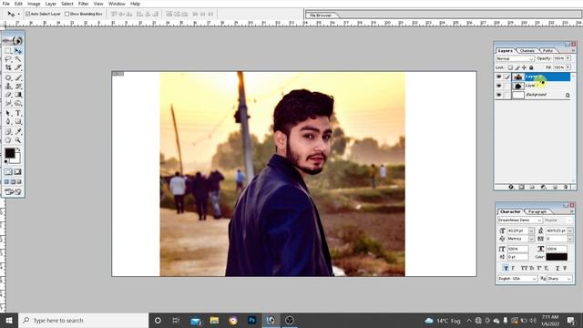Select the Path Selection tool
Viewport: 583px width, 328px height.
pos(8,113)
